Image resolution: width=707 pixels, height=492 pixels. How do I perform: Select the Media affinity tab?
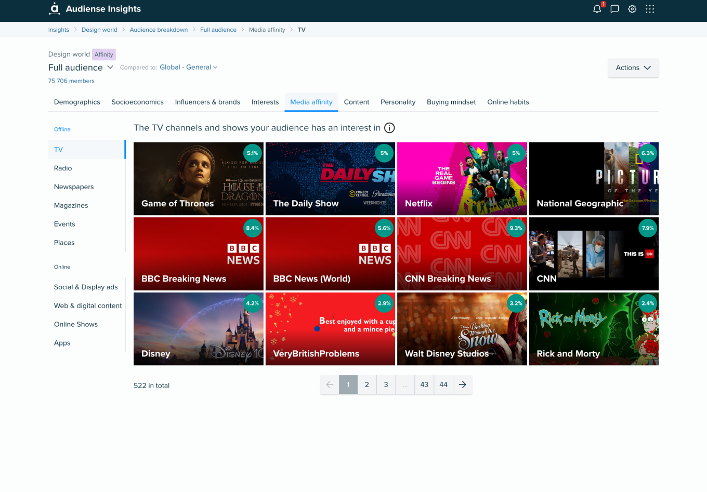(311, 102)
